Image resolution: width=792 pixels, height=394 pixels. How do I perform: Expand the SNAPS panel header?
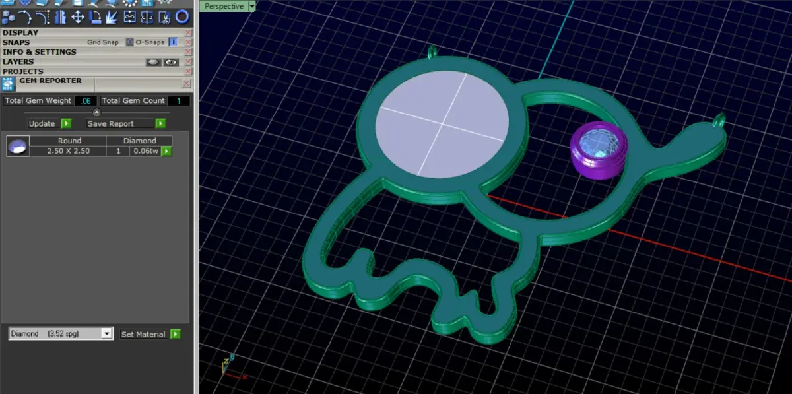point(16,42)
